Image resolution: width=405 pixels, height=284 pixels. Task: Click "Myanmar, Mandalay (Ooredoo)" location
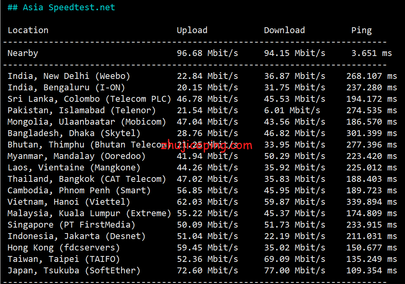tap(77, 156)
